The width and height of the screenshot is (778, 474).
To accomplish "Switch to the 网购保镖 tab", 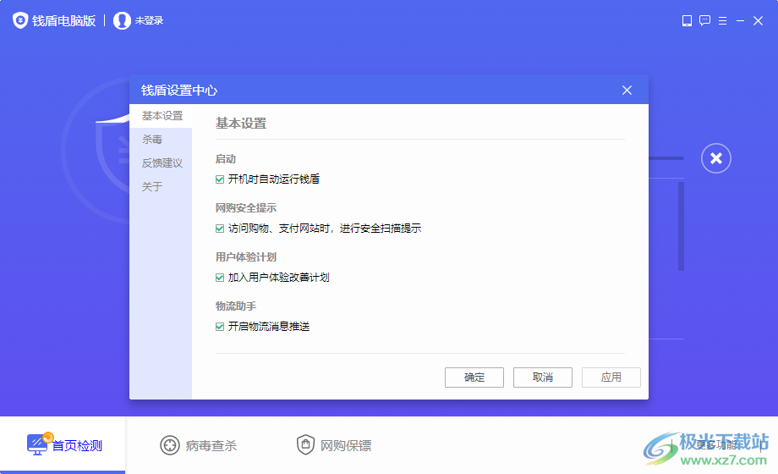I will 334,445.
